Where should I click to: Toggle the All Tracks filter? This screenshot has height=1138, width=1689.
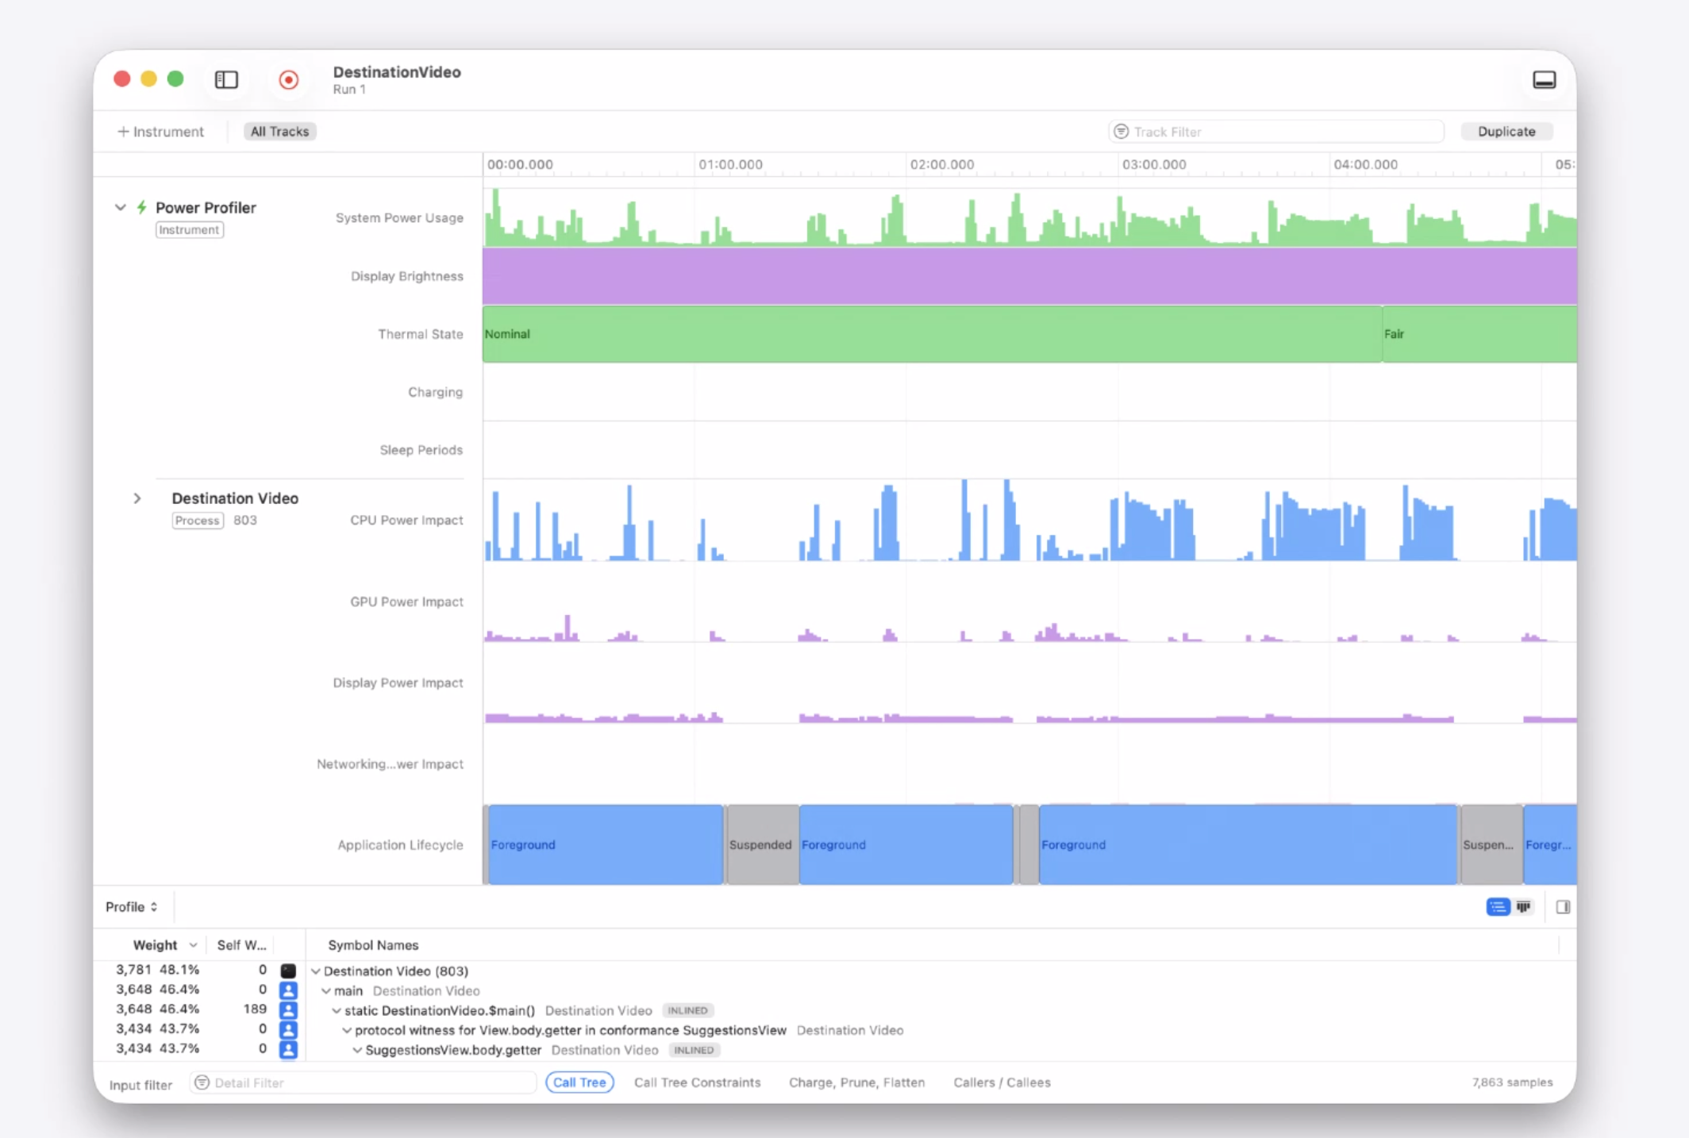click(x=279, y=132)
